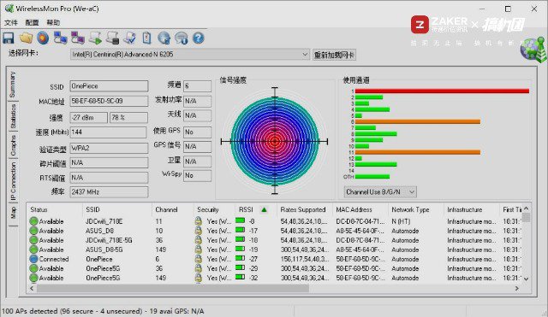The height and width of the screenshot is (317, 548).
Task: Click the frequency field showing 2437 MHz
Action: 109,191
